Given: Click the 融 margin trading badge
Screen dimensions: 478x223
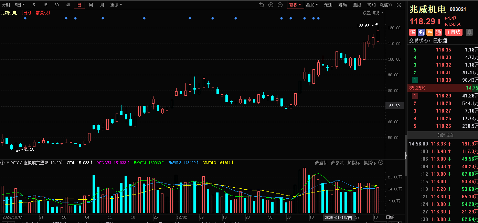Looking at the screenshot, I should tap(430, 32).
